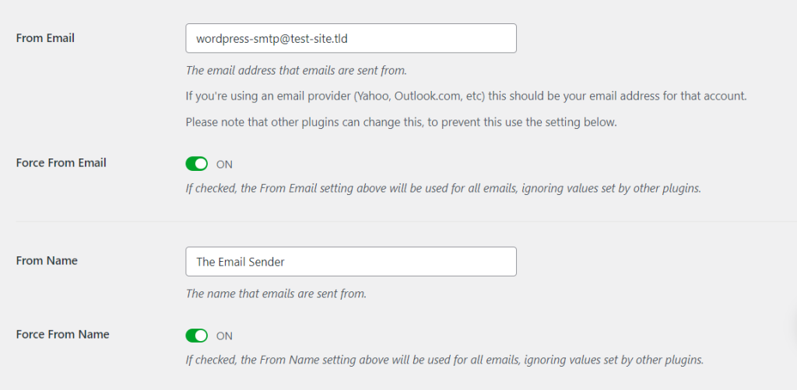Click the 'If checked, the From Name setting' description

(x=444, y=360)
